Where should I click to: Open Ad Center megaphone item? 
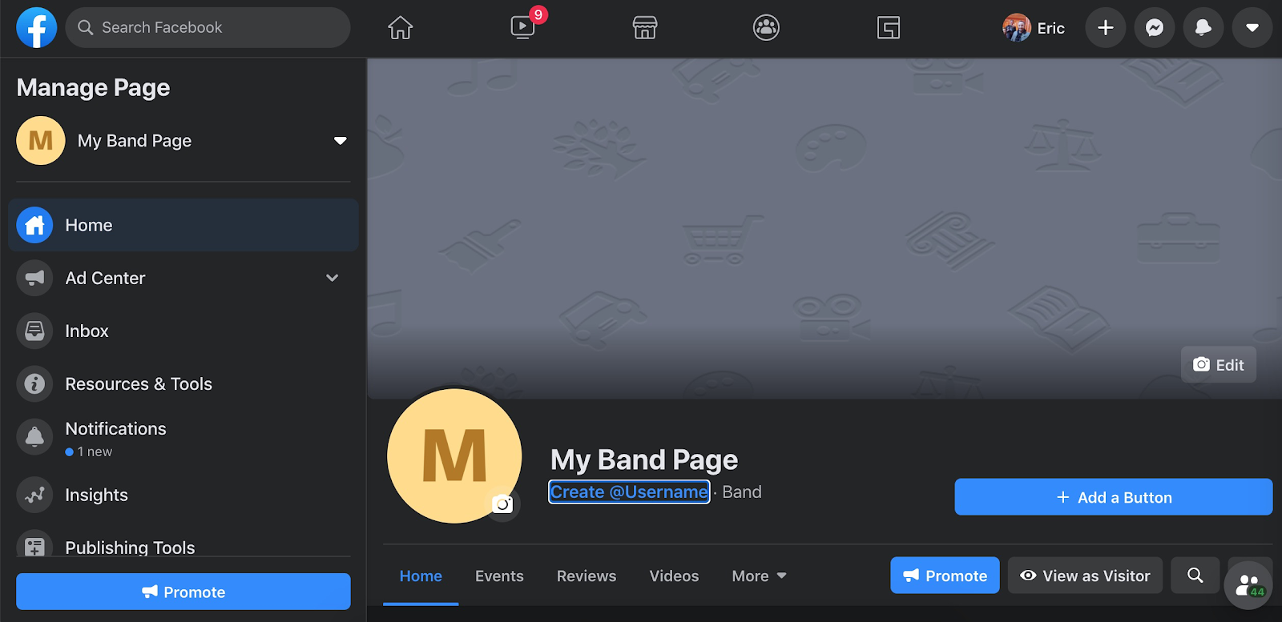click(x=183, y=278)
